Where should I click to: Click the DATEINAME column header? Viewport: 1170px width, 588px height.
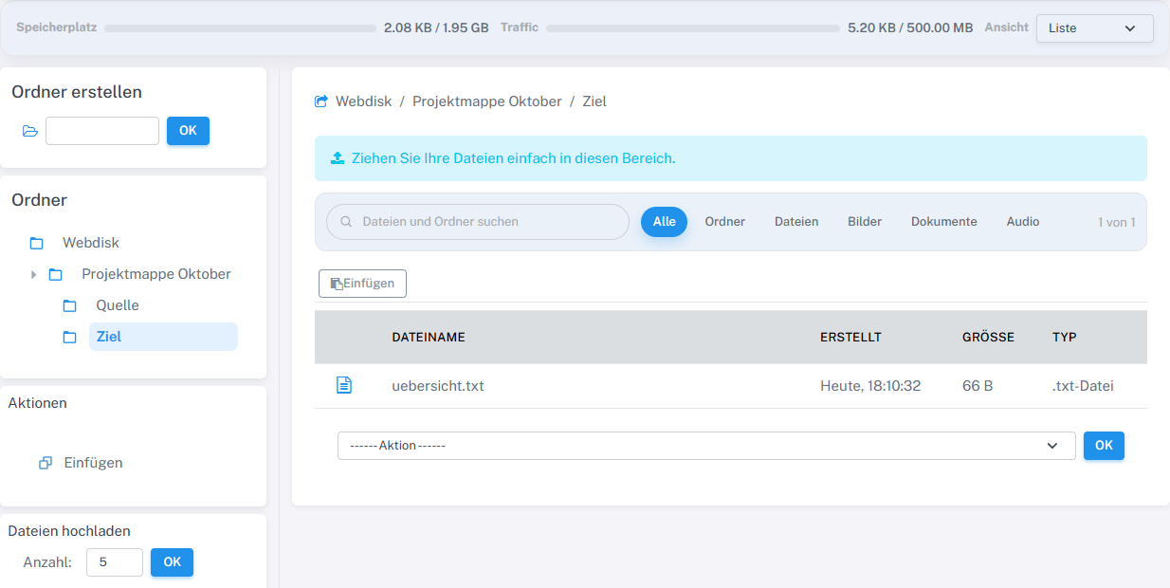429,337
